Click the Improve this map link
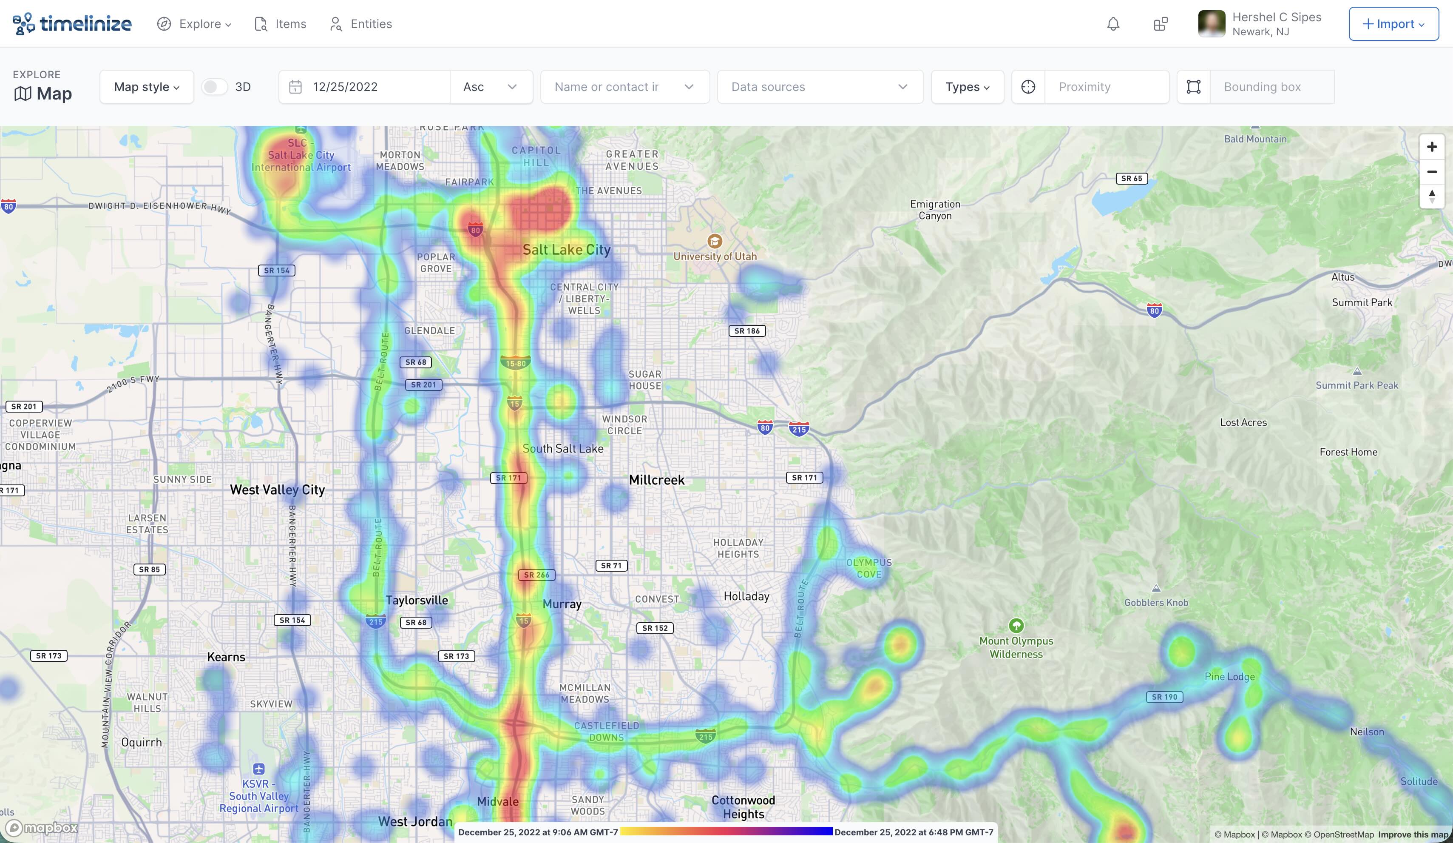The height and width of the screenshot is (843, 1453). click(1413, 834)
